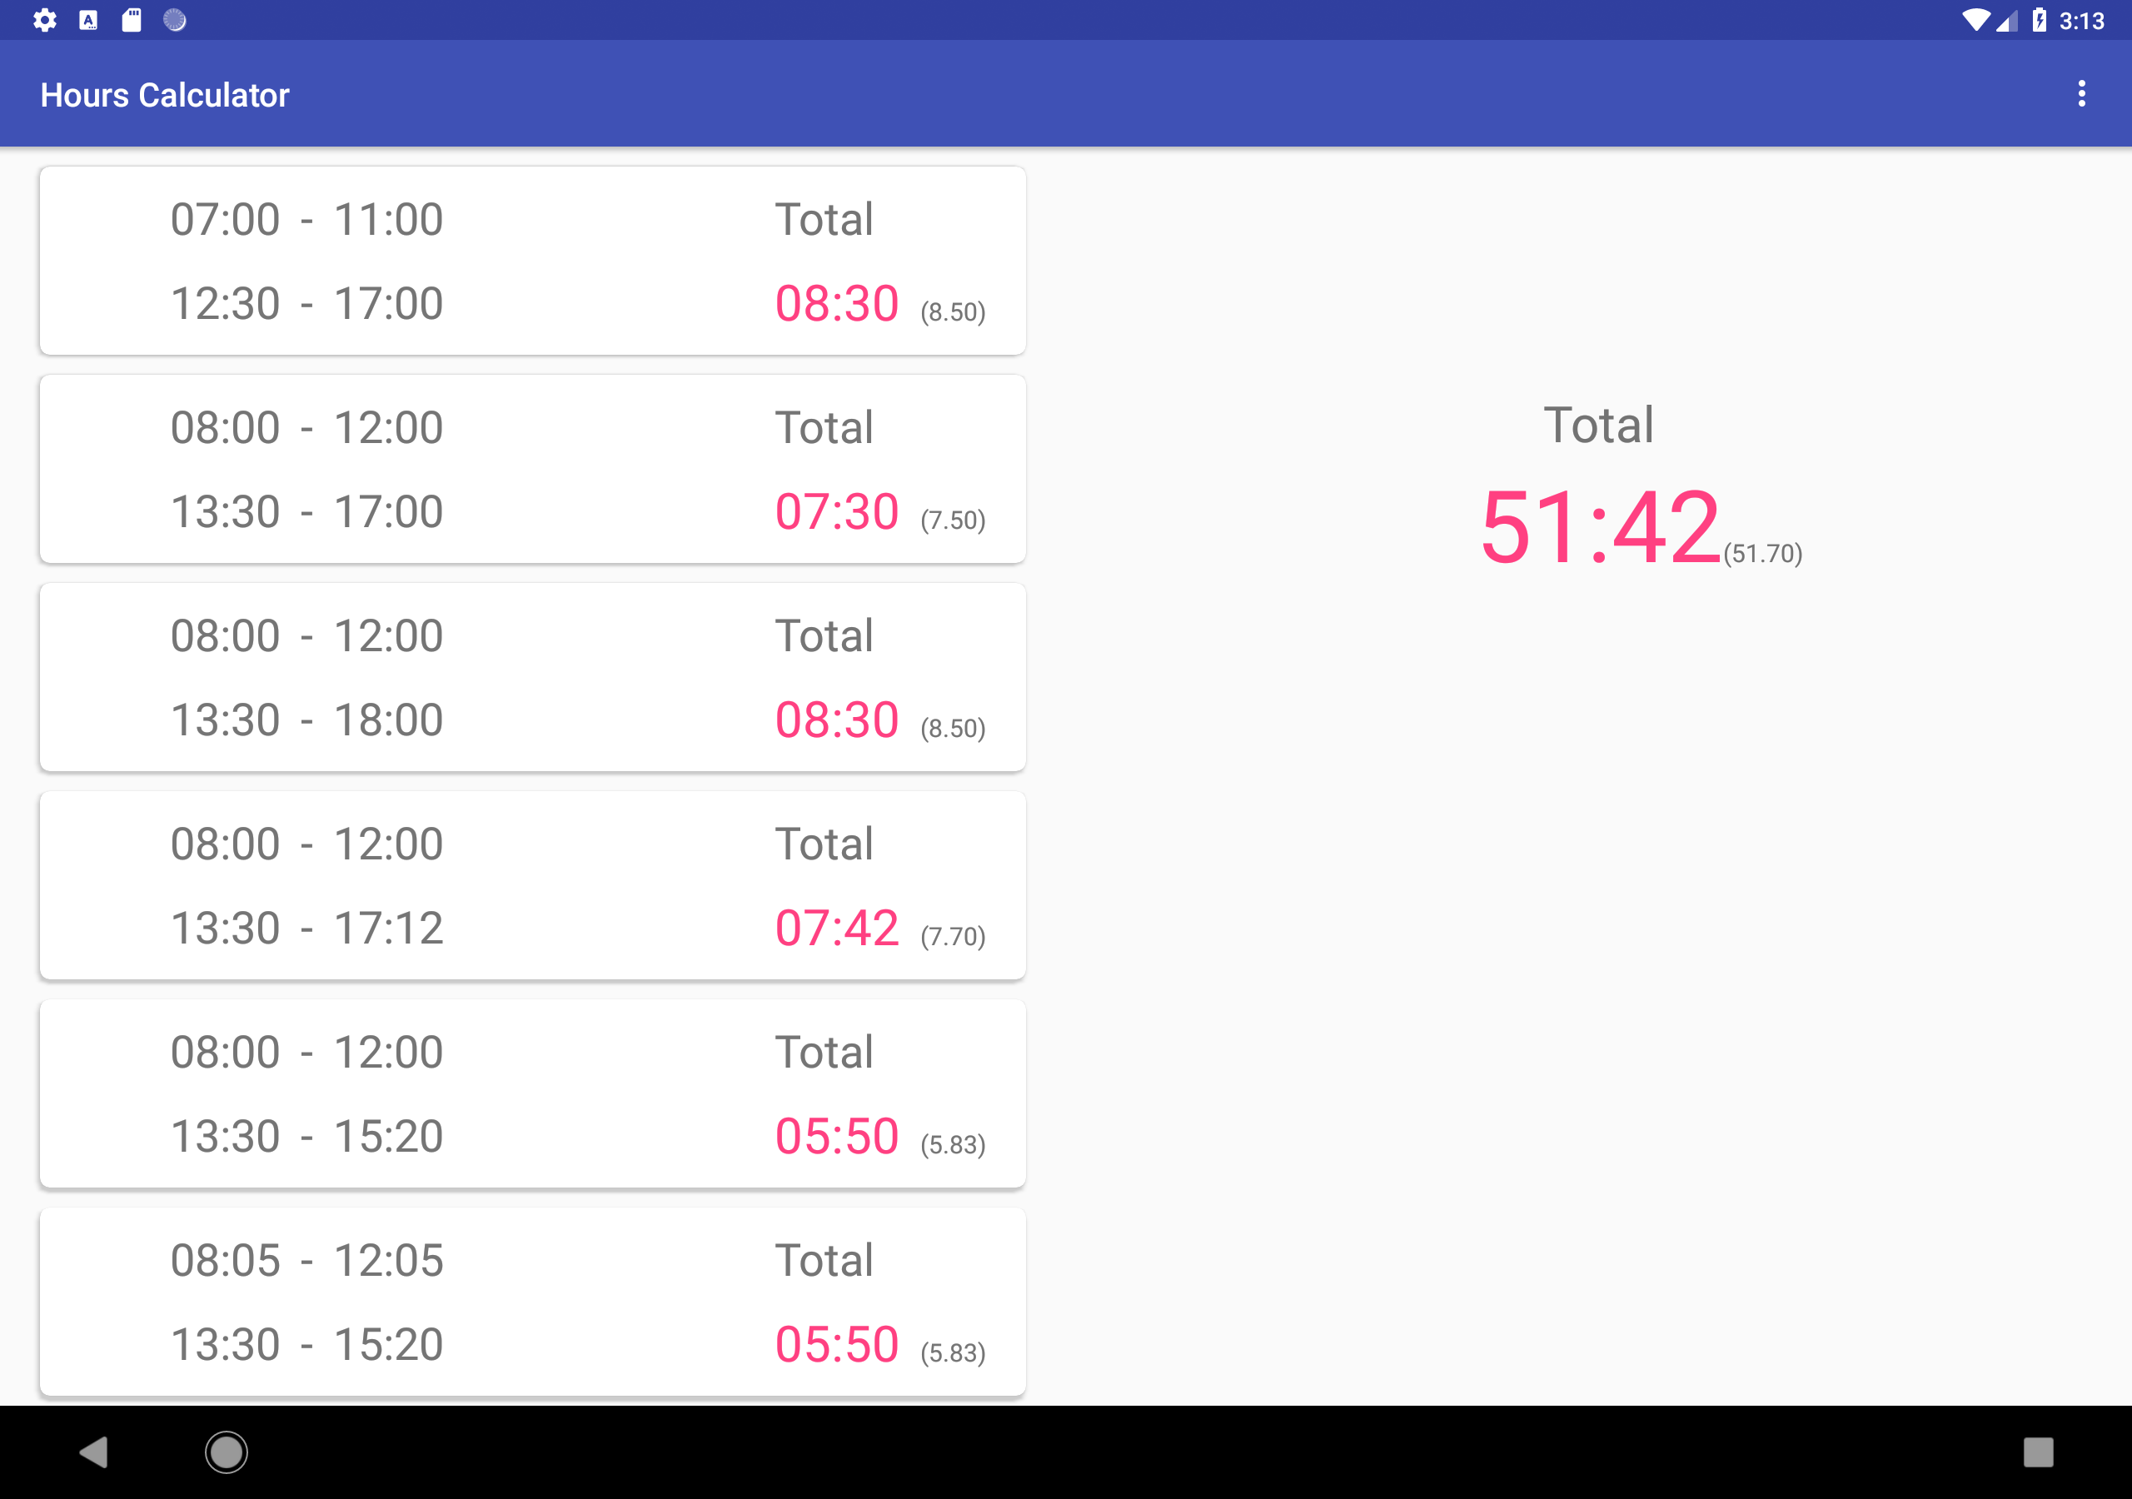Tap the Wi-Fi signal status icon
2132x1499 pixels.
(x=1974, y=19)
